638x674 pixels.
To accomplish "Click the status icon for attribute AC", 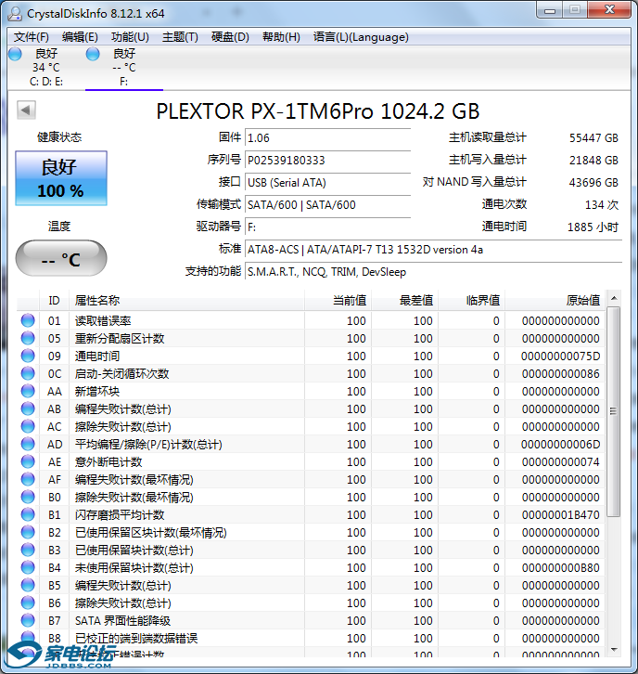I will tap(28, 426).
